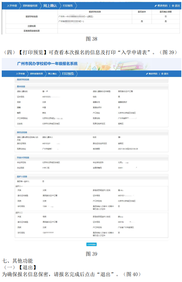Click 是否唯一监护人 label
The height and width of the screenshot is (282, 182).
(23, 182)
